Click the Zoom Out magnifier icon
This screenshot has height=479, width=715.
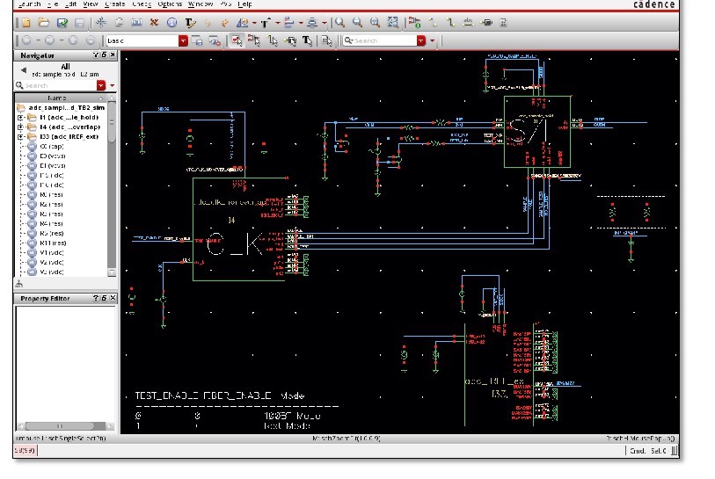point(357,22)
